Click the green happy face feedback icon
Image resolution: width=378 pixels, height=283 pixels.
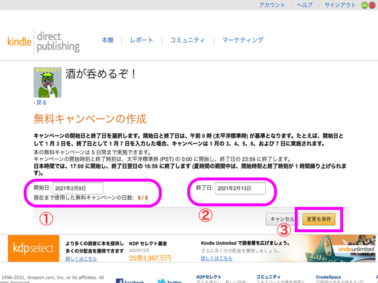click(364, 5)
